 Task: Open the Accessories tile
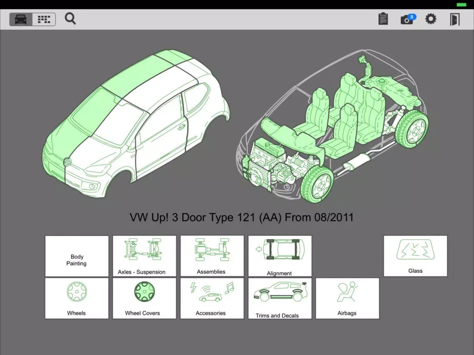212,298
